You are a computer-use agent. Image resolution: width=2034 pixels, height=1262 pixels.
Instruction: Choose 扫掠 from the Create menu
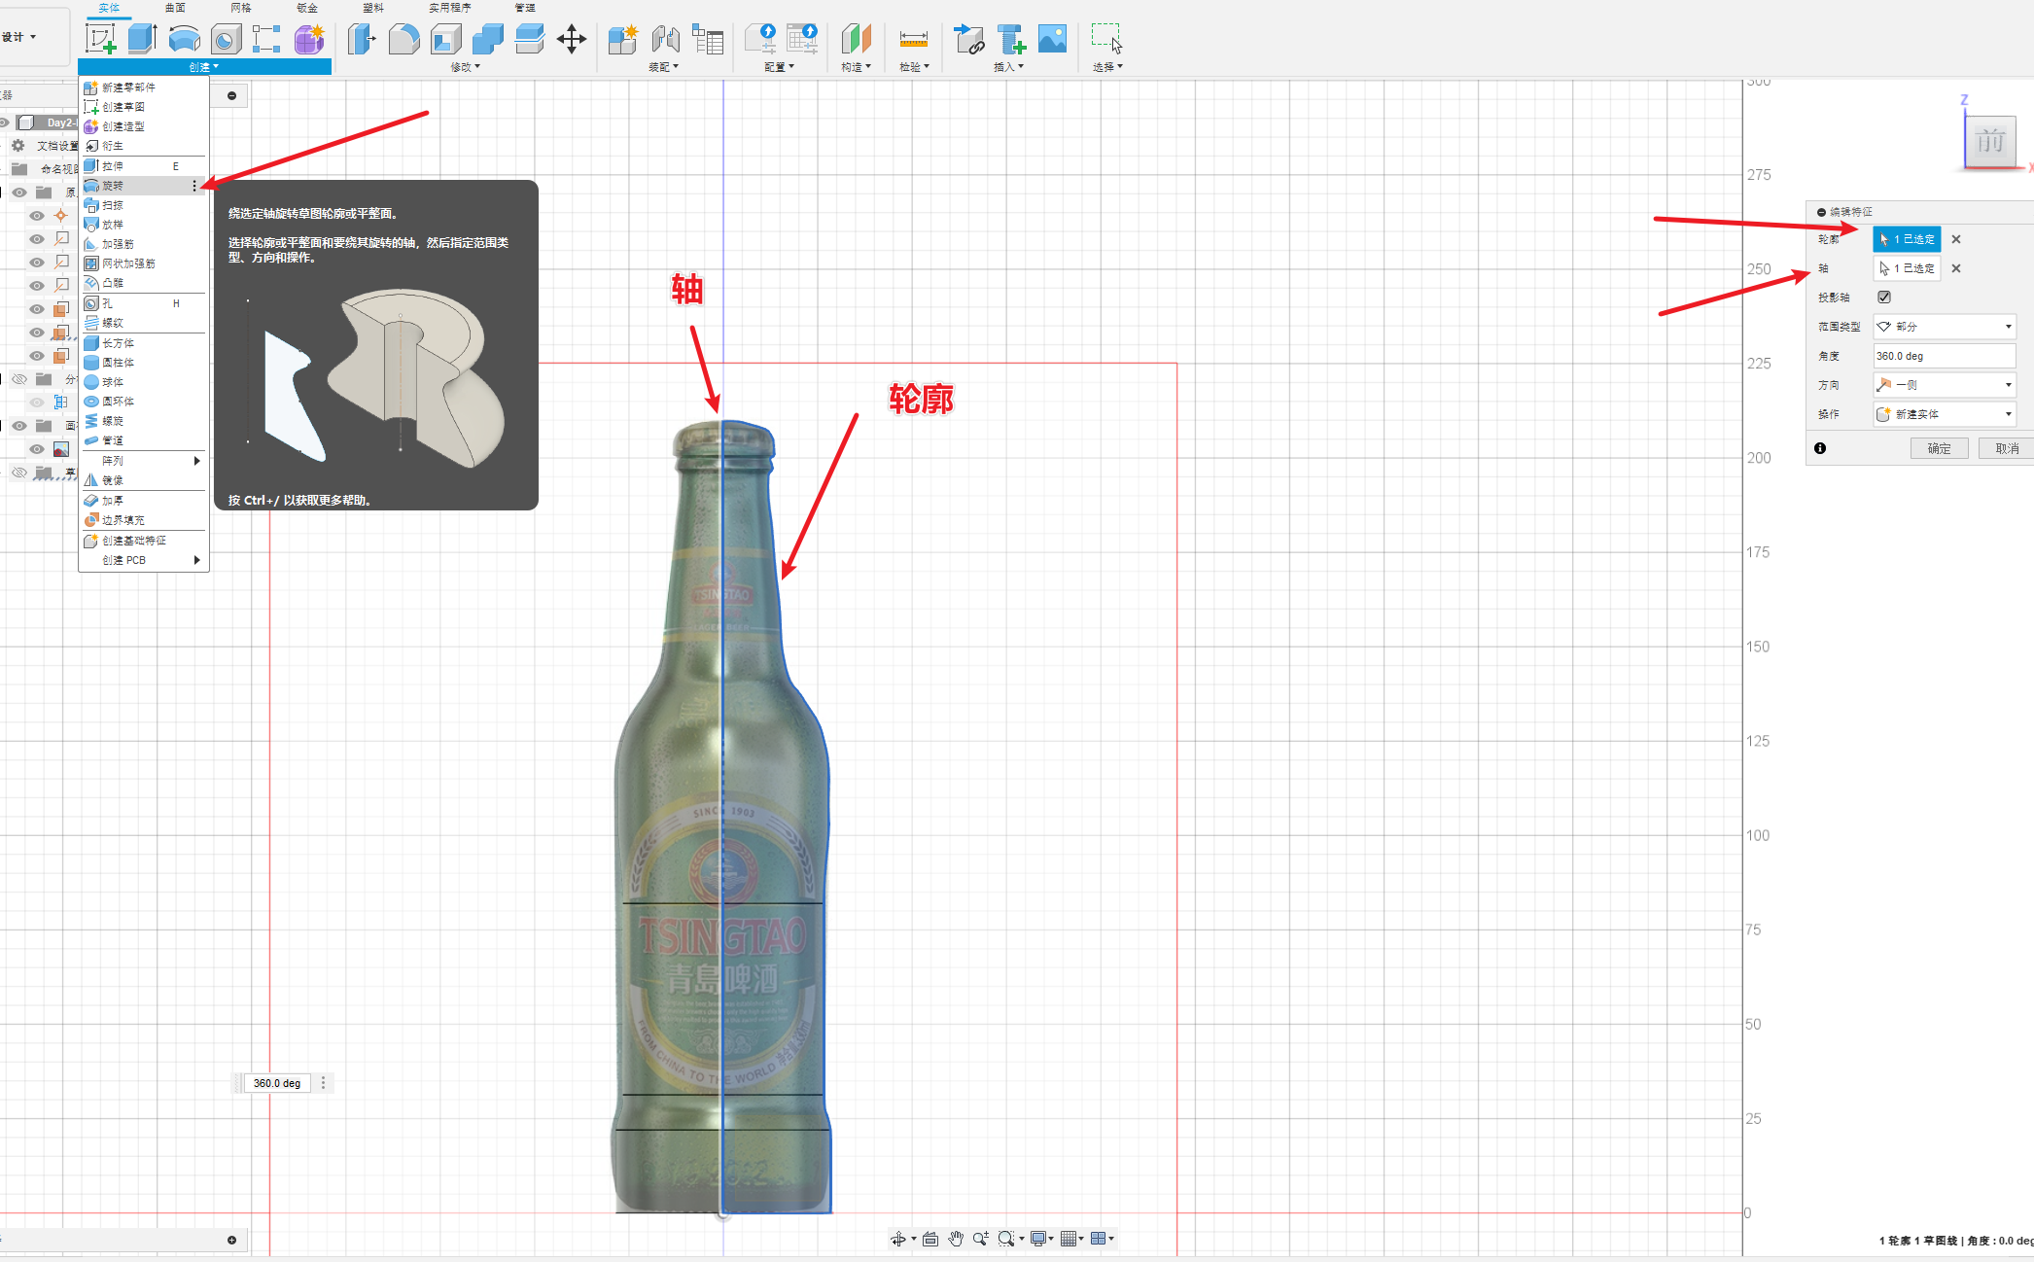(x=114, y=205)
